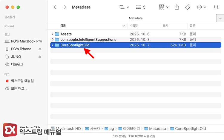The height and width of the screenshot is (140, 224).
Task: Eject PG's iPhone
Action: click(x=40, y=49)
